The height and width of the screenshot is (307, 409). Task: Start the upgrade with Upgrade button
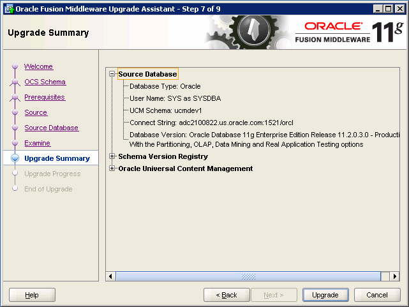pyautogui.click(x=325, y=295)
